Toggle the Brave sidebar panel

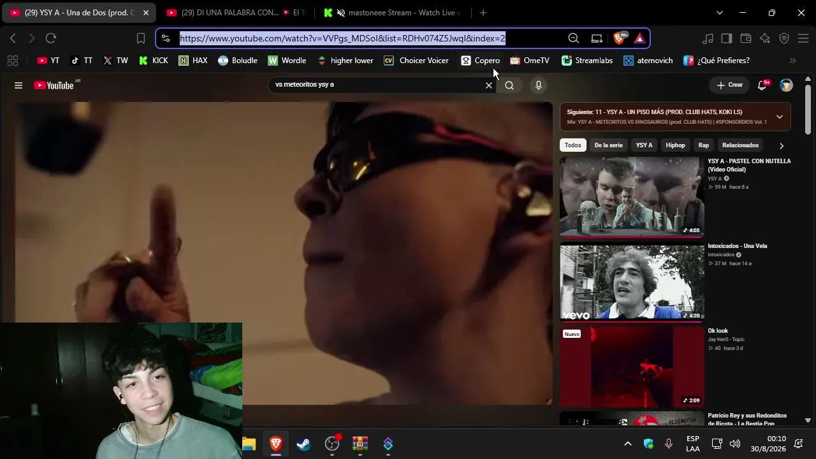tap(727, 38)
